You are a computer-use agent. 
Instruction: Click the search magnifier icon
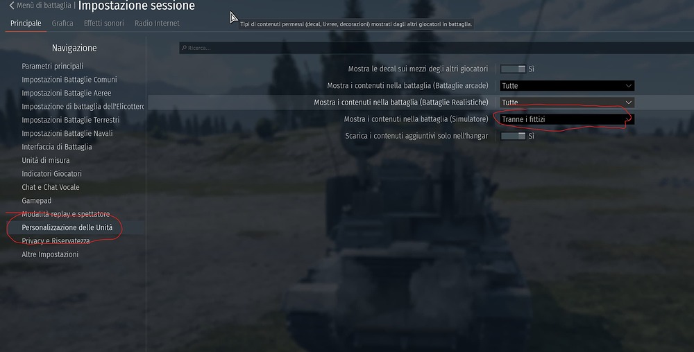tap(184, 48)
